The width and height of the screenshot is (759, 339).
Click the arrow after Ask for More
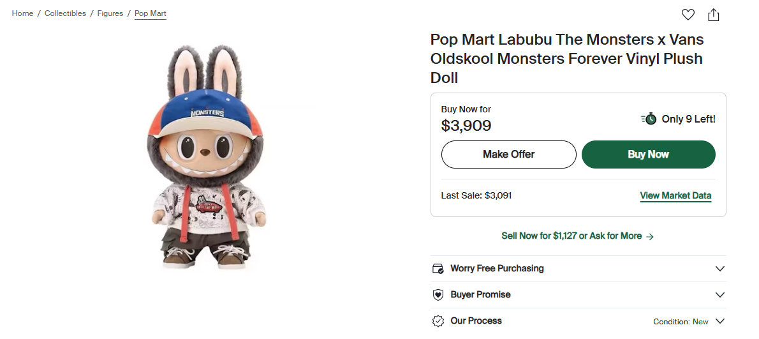tap(650, 236)
